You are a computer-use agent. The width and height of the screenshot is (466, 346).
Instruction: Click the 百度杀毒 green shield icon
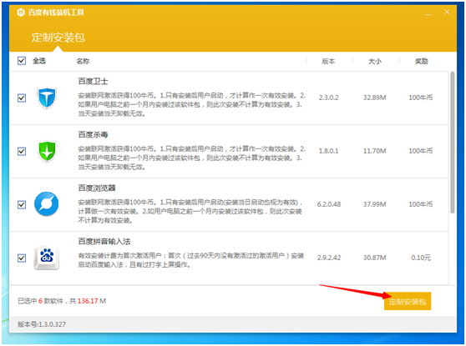coord(47,151)
